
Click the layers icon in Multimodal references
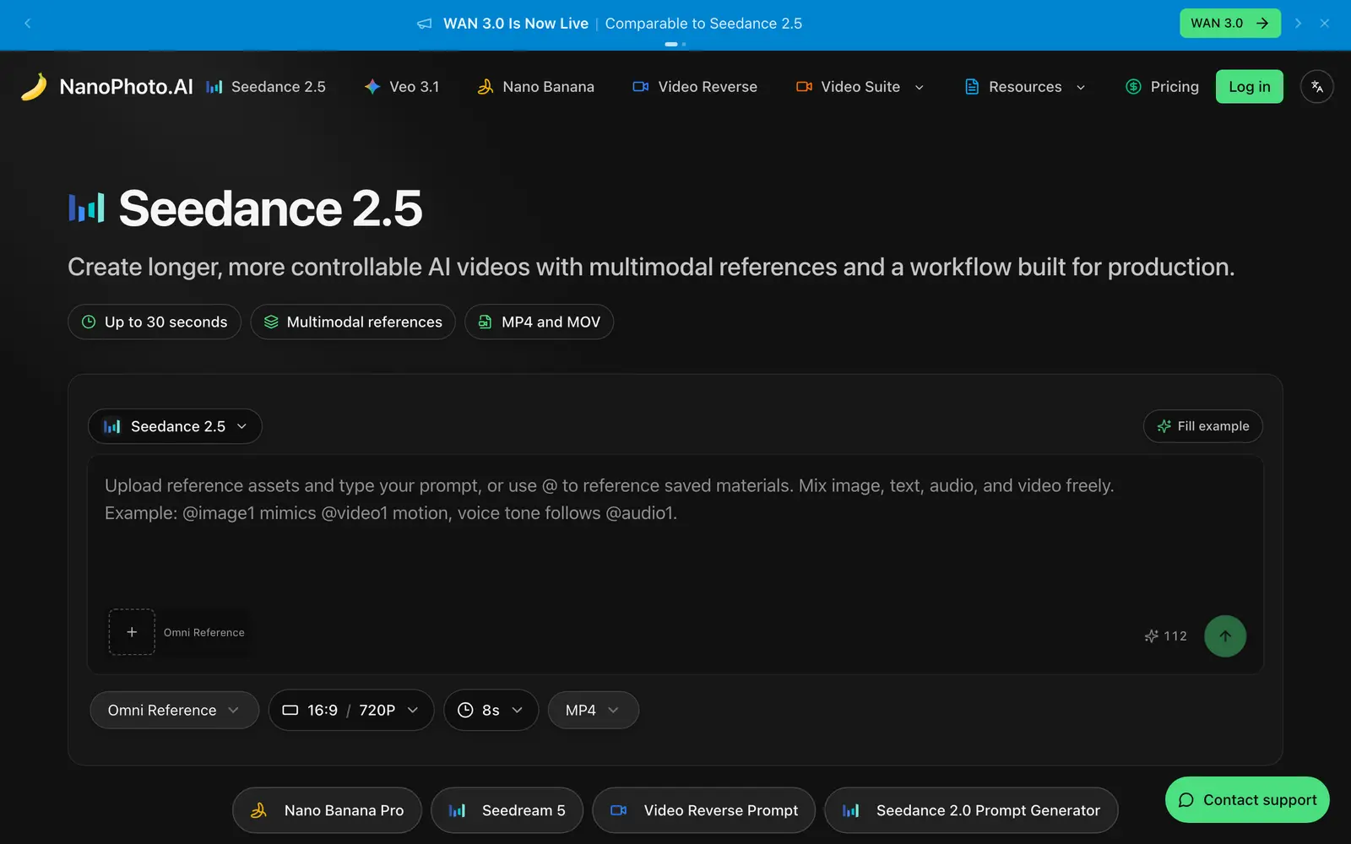pyautogui.click(x=271, y=322)
